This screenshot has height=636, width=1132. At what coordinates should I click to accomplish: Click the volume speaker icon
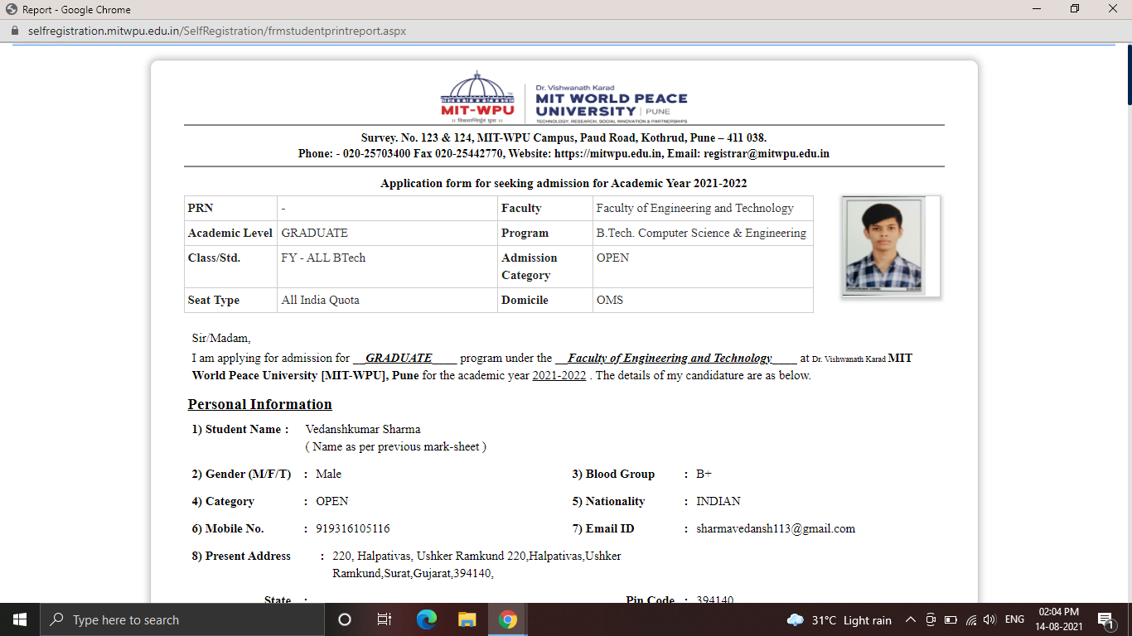[989, 619]
